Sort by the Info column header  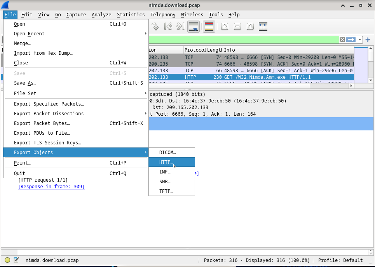point(288,50)
